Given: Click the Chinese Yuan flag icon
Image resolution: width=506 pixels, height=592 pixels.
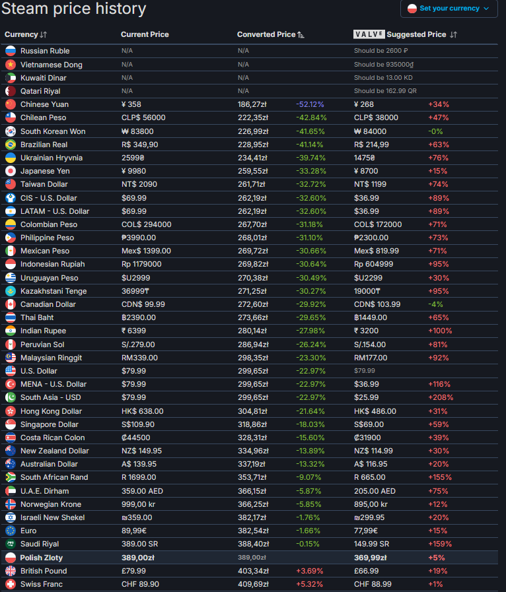Looking at the screenshot, I should [x=11, y=104].
